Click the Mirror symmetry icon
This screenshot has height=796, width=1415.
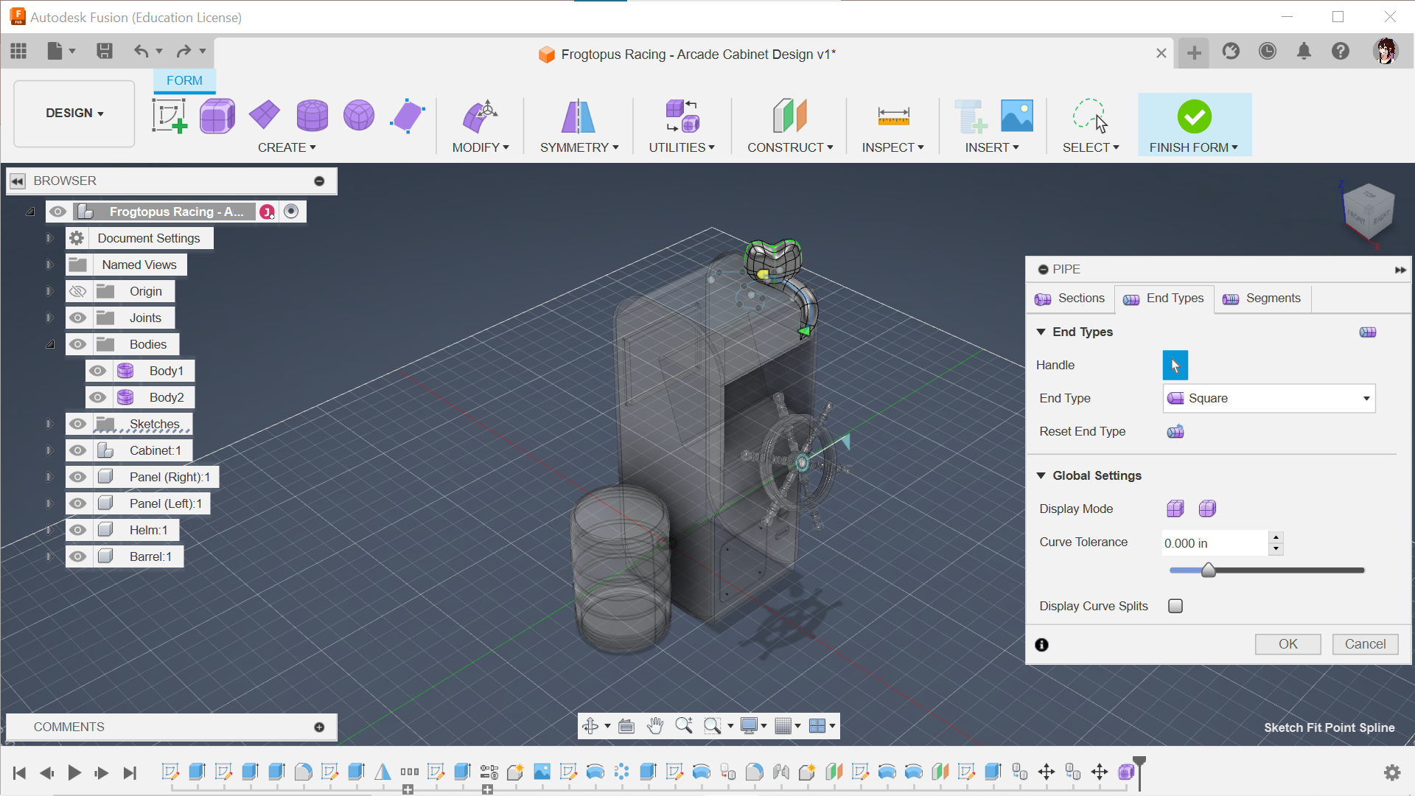[579, 116]
